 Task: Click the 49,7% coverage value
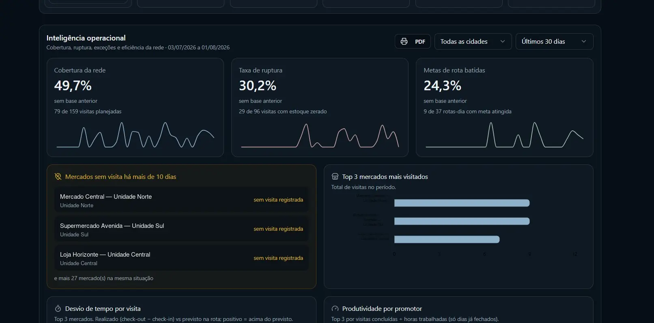[x=73, y=86]
